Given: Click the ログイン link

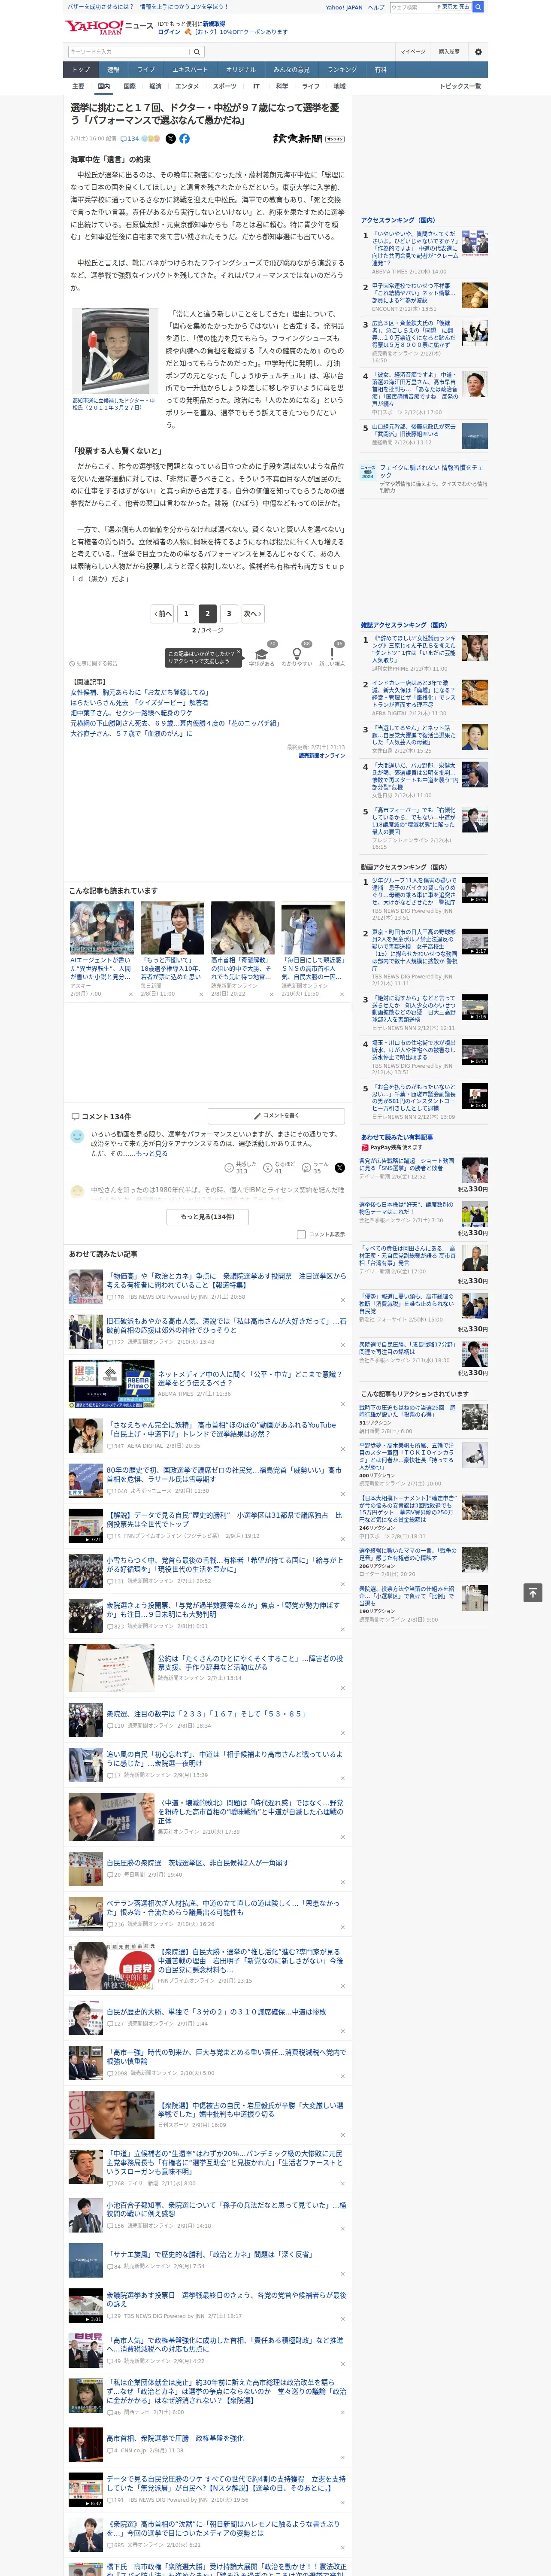Looking at the screenshot, I should 169,32.
